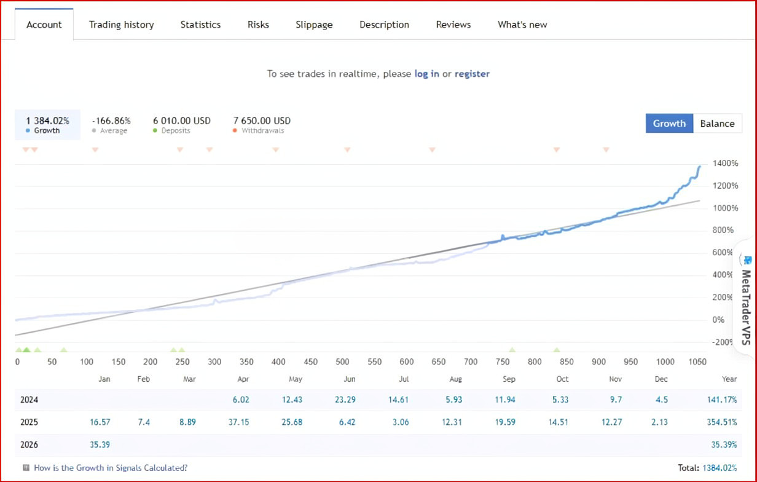
Task: Click the 2024 April value 6.02
Action: point(241,400)
